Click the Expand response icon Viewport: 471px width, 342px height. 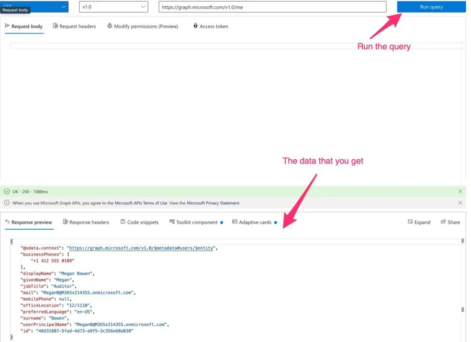[419, 222]
